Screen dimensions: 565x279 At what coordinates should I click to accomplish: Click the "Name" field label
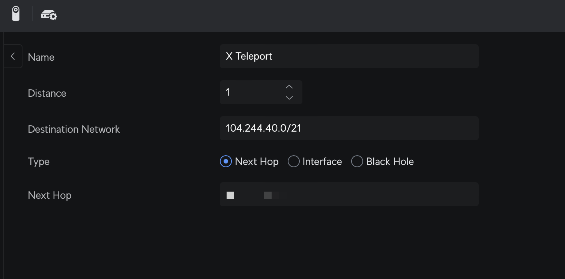tap(41, 57)
